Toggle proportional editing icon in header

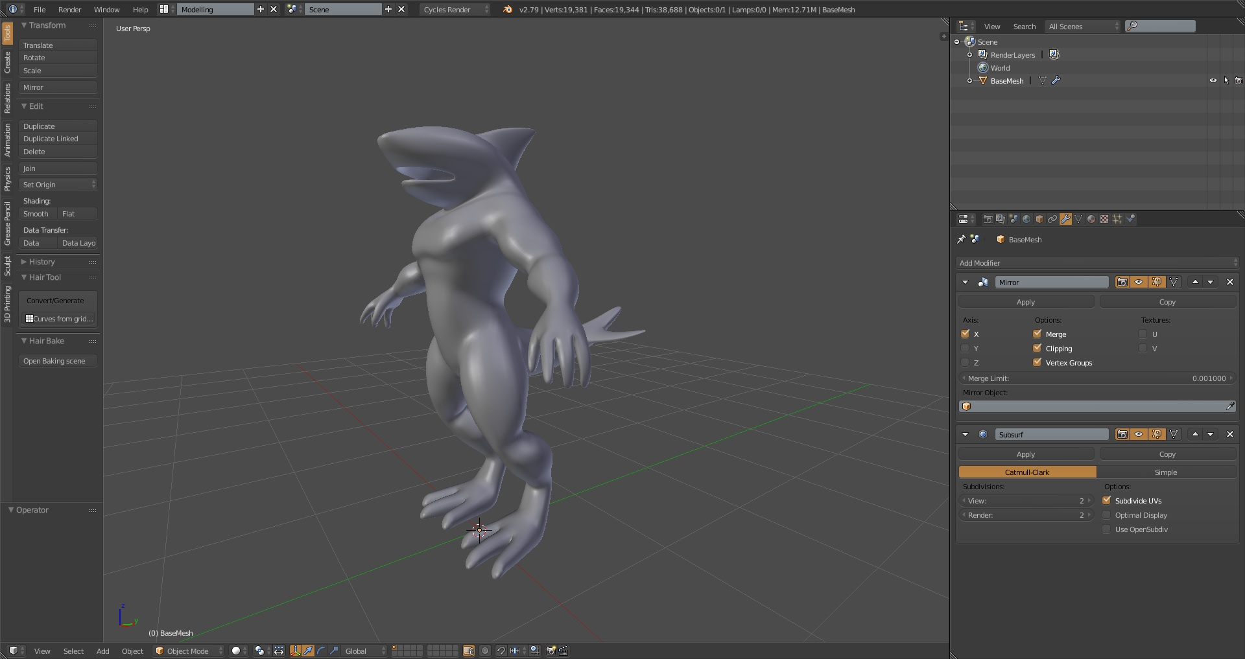pos(485,651)
